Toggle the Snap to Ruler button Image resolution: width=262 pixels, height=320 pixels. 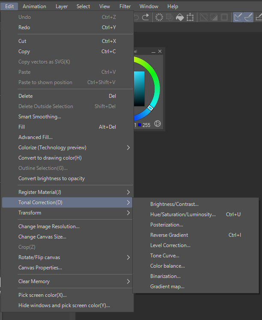point(238,17)
